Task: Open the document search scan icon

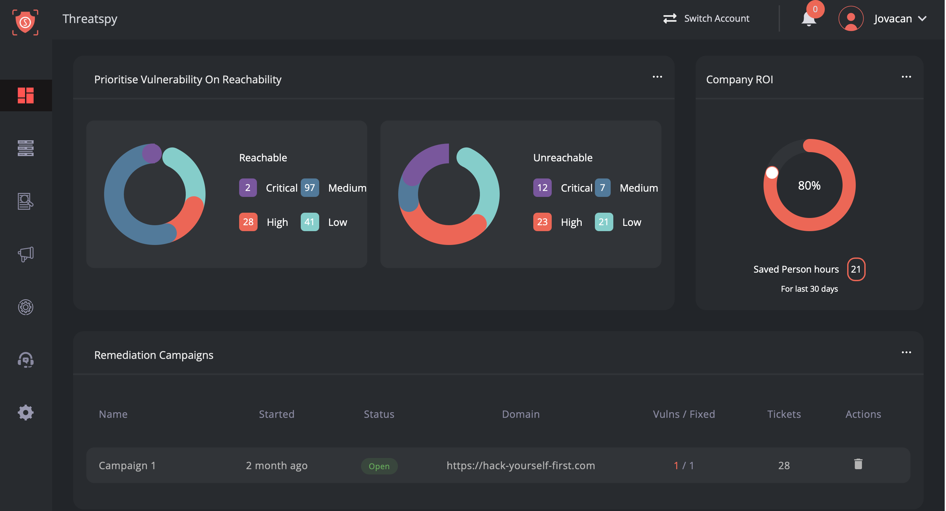Action: [x=26, y=201]
